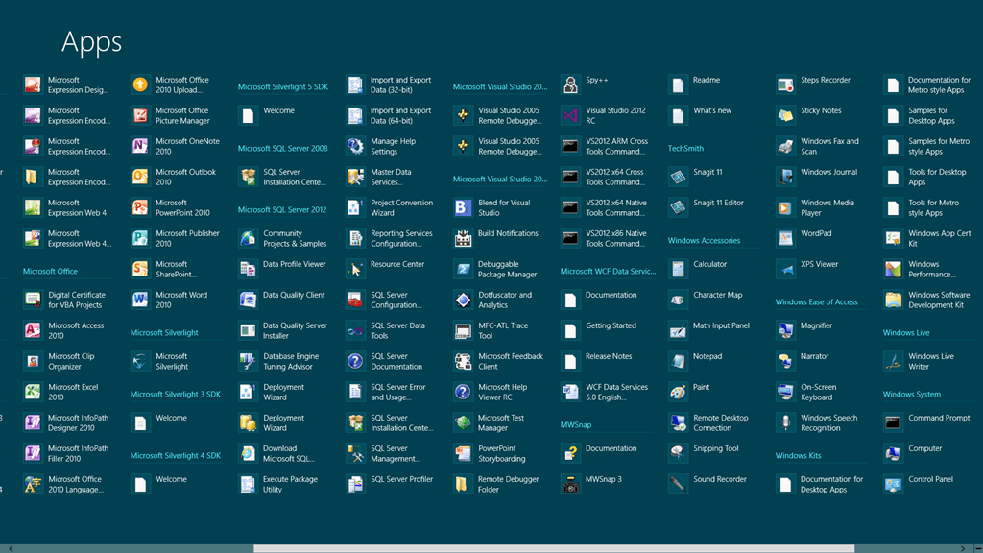The width and height of the screenshot is (983, 553).
Task: Launch Visual Studio 2012 RC icon
Action: pos(570,115)
